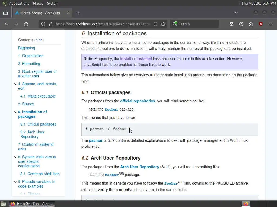
Task: Close the Help:Reading - ArchWiki tab
Action: pyautogui.click(x=68, y=13)
